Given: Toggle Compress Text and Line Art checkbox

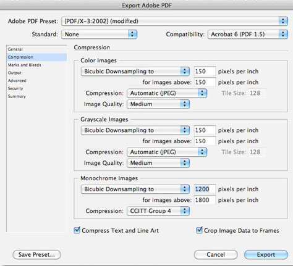Looking at the screenshot, I should coord(77,230).
